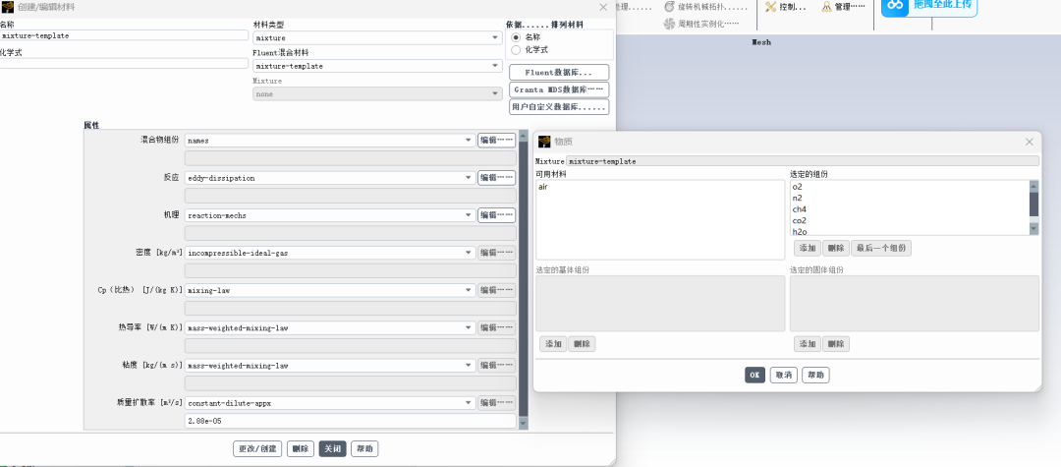
Task: Click the Mixture name field in 物质 dialog
Action: click(x=803, y=161)
